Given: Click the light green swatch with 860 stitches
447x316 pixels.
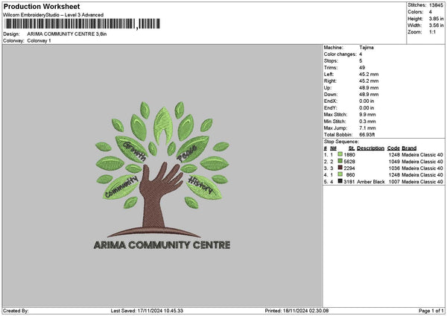Looking at the screenshot, I should 340,174.
